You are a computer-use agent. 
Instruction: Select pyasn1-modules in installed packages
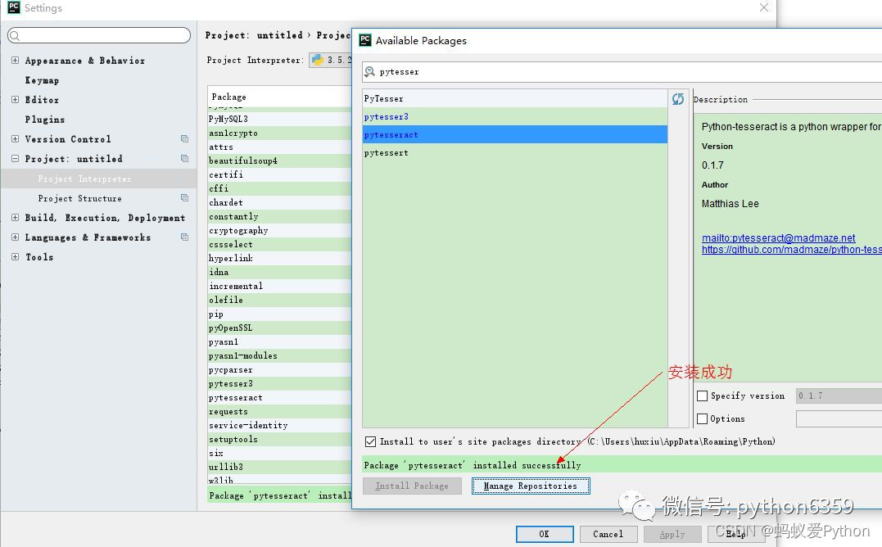pyautogui.click(x=279, y=356)
